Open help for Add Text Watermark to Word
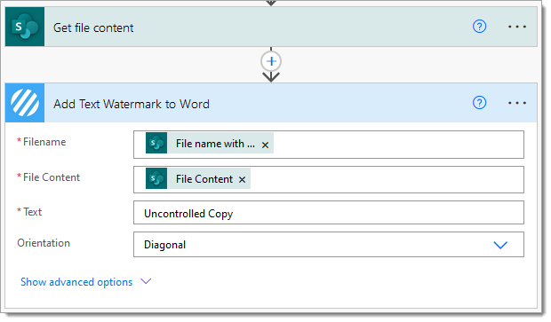 [479, 103]
